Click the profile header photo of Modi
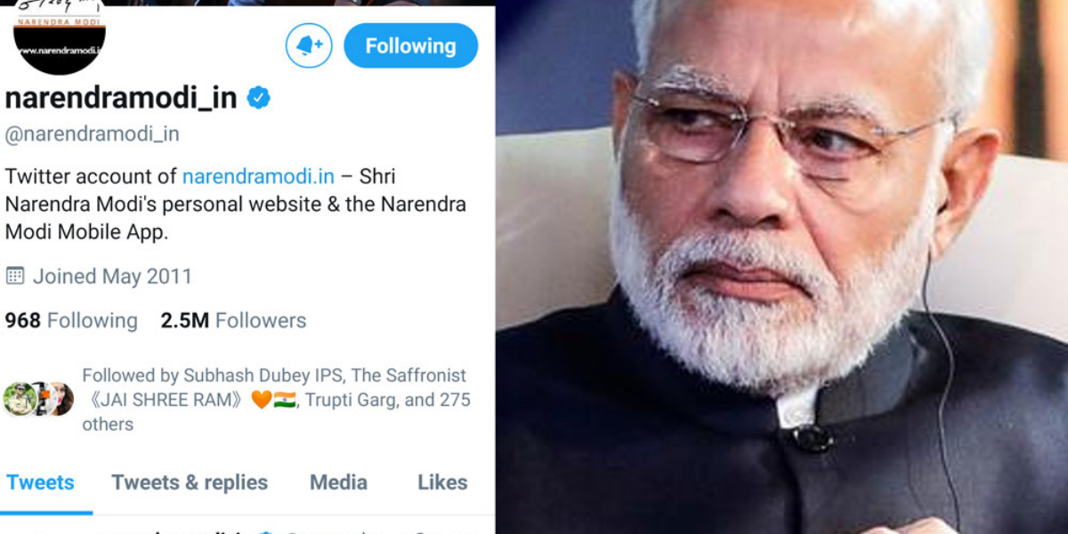The image size is (1068, 534). point(783,267)
